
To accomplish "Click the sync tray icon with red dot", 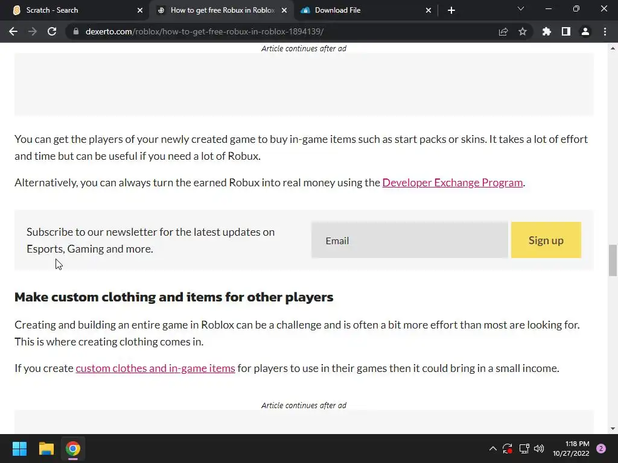I will tap(508, 449).
